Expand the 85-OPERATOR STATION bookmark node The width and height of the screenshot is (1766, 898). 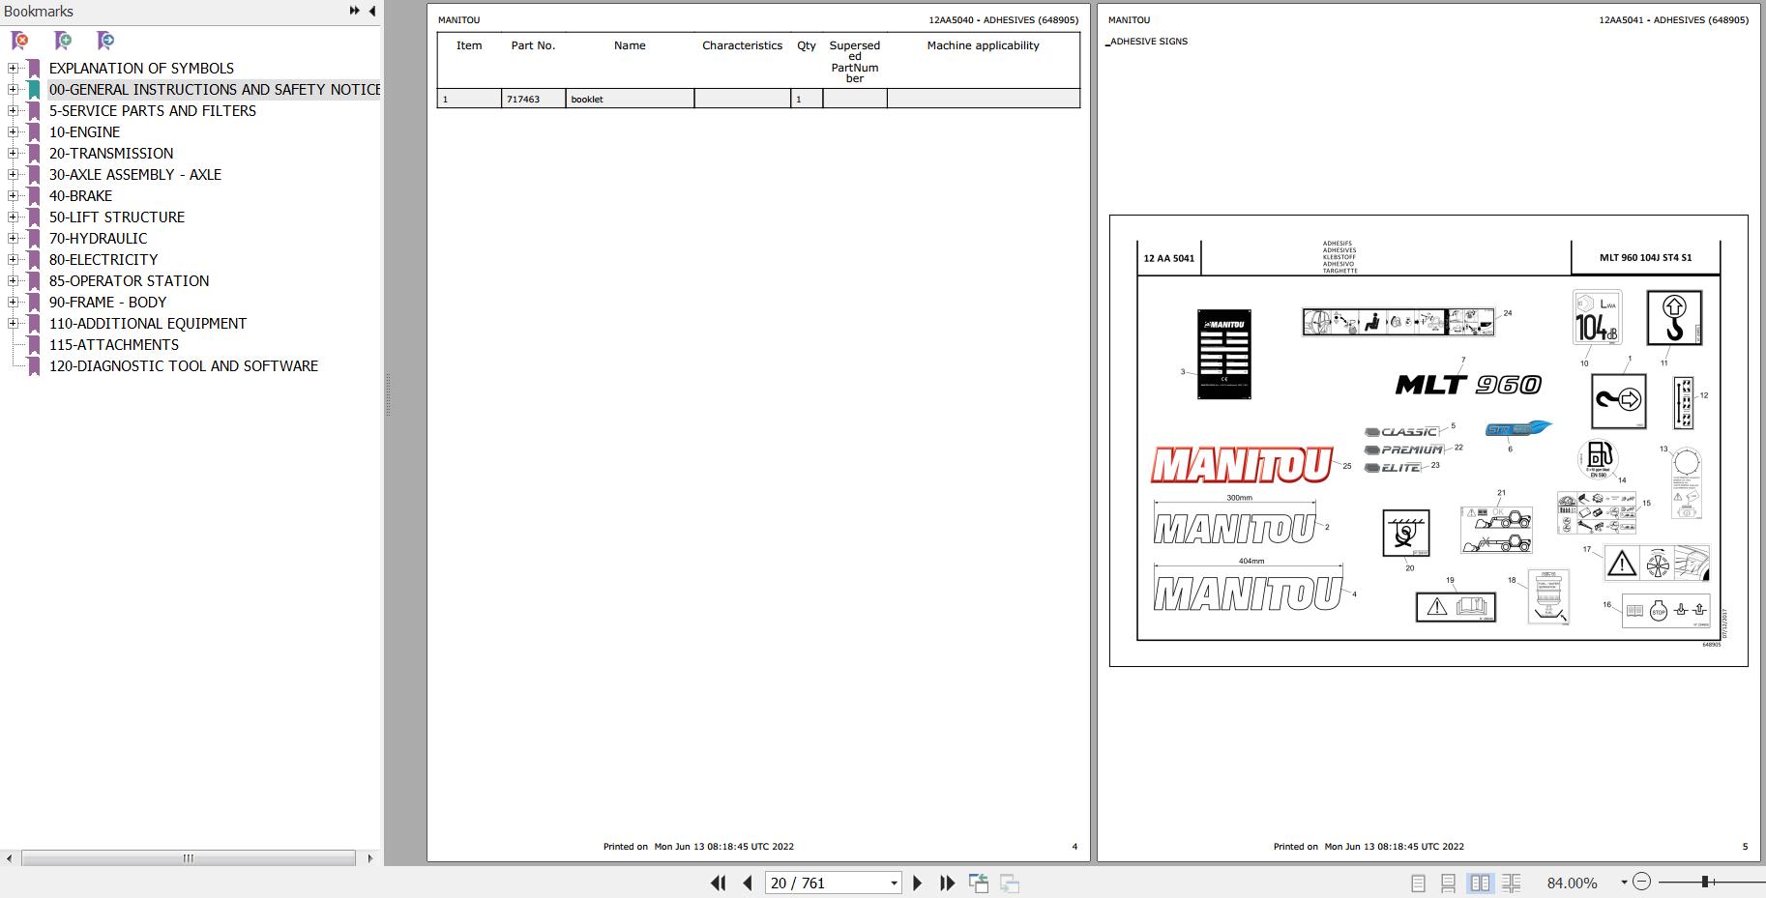(x=13, y=280)
